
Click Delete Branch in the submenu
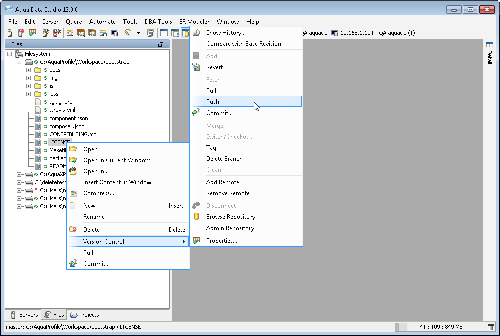click(246, 159)
